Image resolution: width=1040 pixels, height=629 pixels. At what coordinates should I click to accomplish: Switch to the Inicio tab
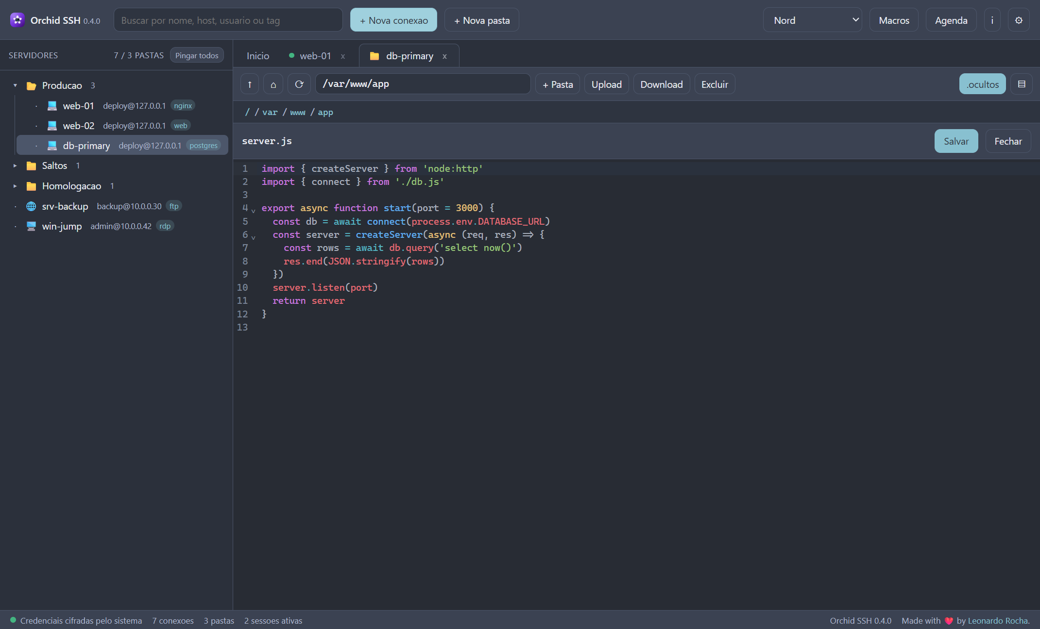click(257, 56)
